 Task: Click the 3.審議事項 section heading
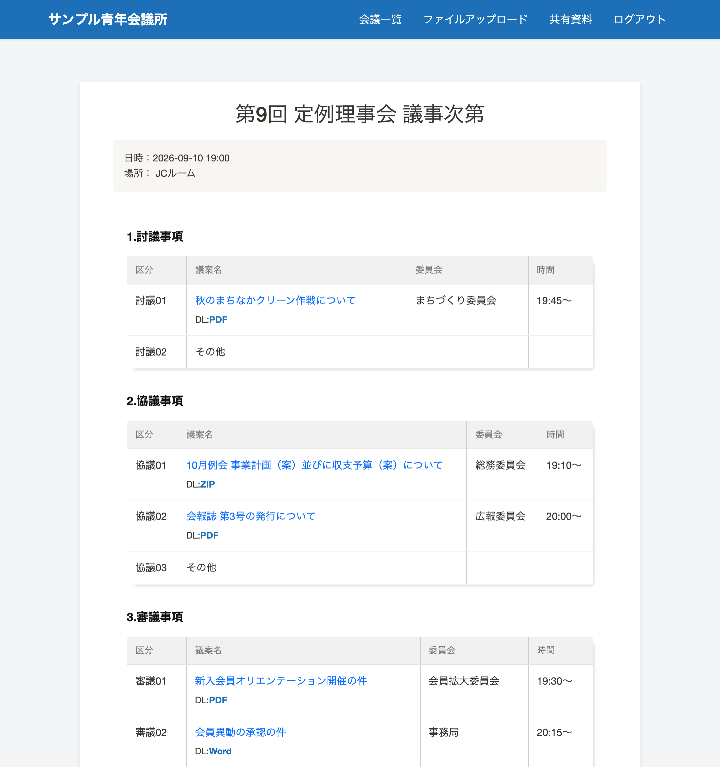(155, 617)
